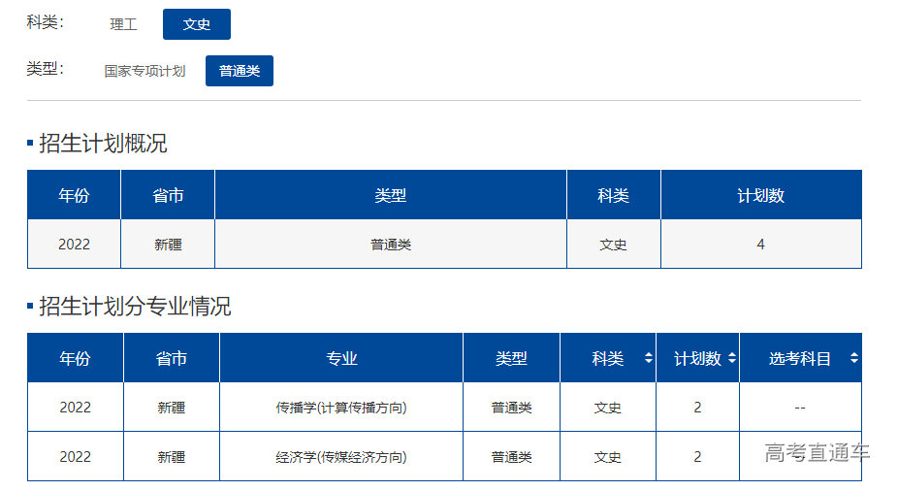898x491 pixels.
Task: Select the 文史 subject category button
Action: click(197, 24)
